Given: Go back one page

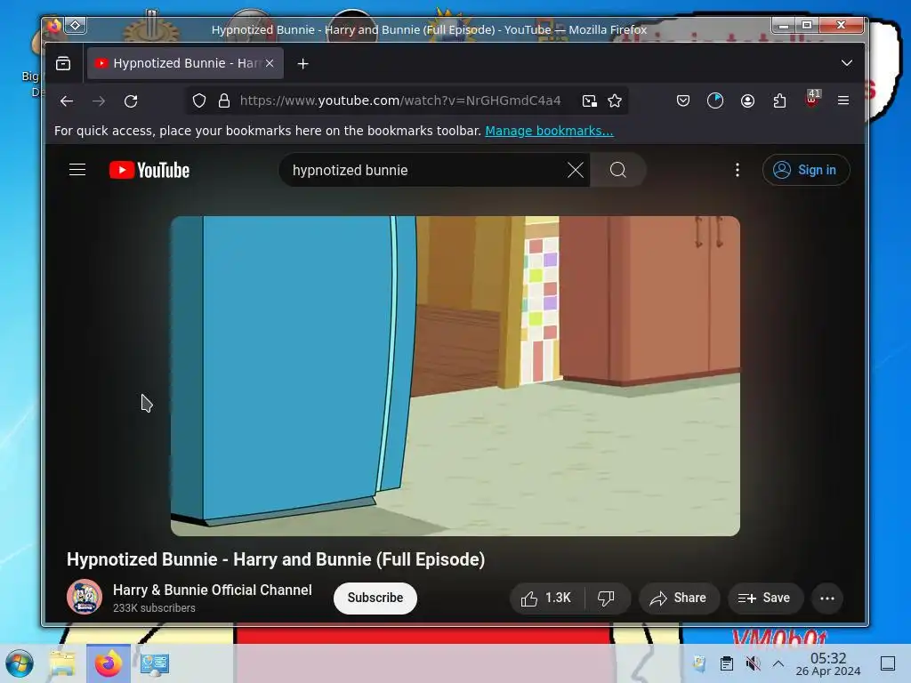Looking at the screenshot, I should point(67,101).
